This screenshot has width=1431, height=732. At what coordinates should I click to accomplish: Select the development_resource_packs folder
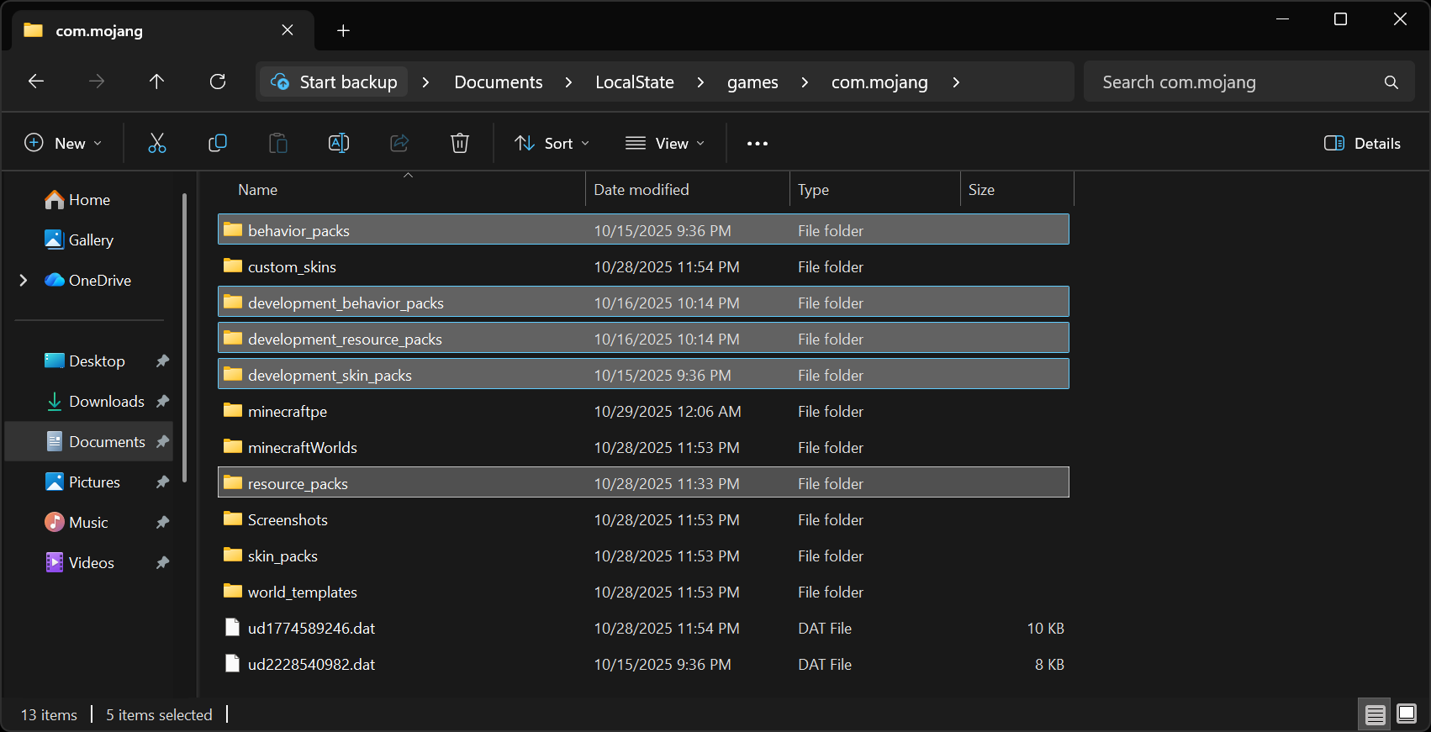coord(643,338)
